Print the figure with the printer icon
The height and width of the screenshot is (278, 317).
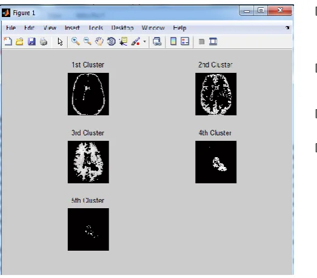[44, 41]
